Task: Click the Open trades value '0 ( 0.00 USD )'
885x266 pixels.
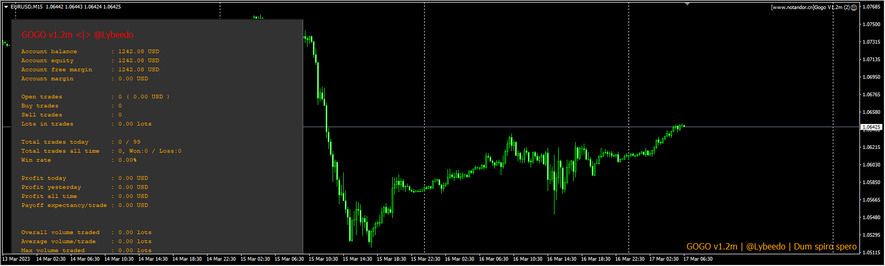Action: click(144, 97)
